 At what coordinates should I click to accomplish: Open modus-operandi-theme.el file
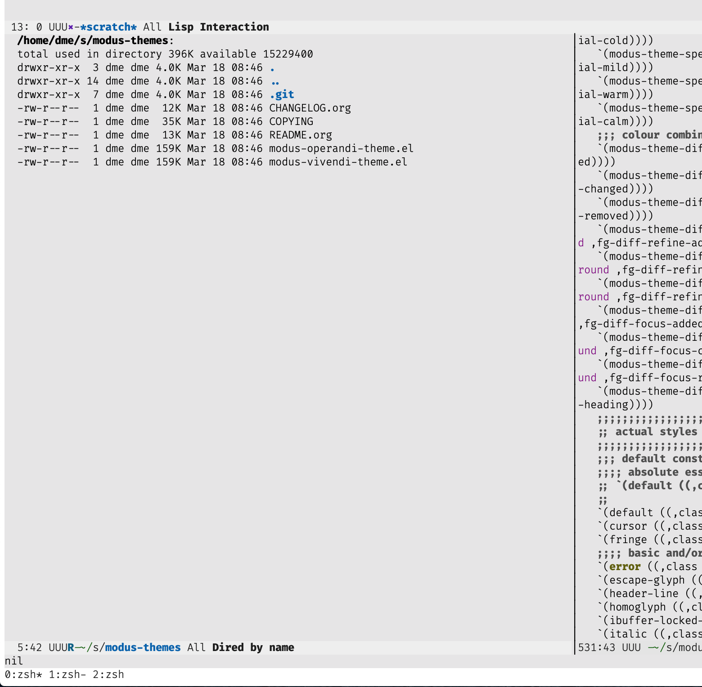click(x=341, y=148)
